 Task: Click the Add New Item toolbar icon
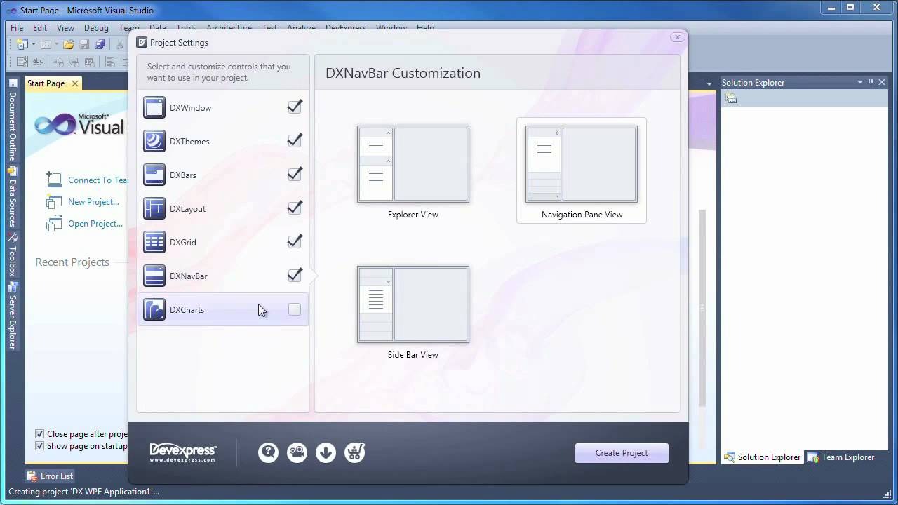pos(46,44)
